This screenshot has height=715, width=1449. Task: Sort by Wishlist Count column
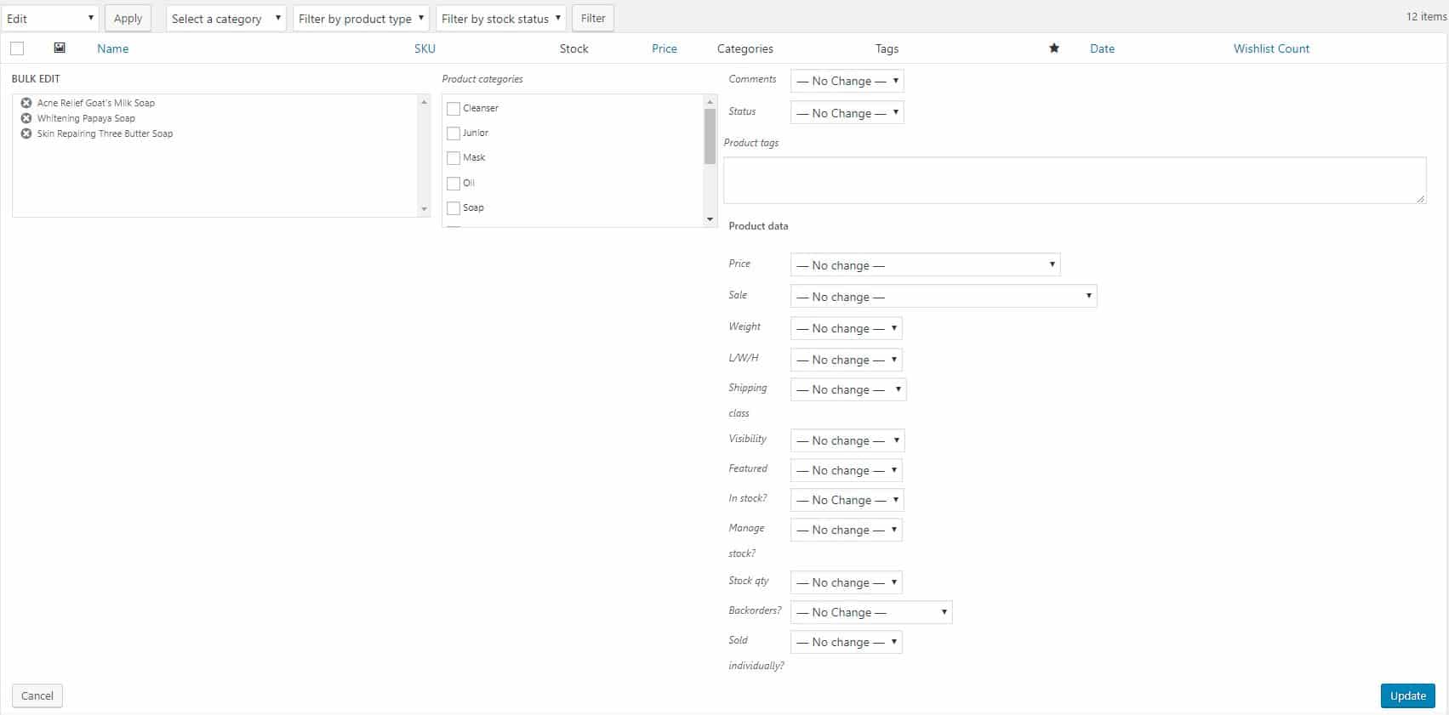coord(1271,48)
